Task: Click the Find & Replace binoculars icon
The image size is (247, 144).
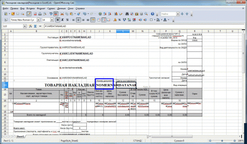Action: 127,14
